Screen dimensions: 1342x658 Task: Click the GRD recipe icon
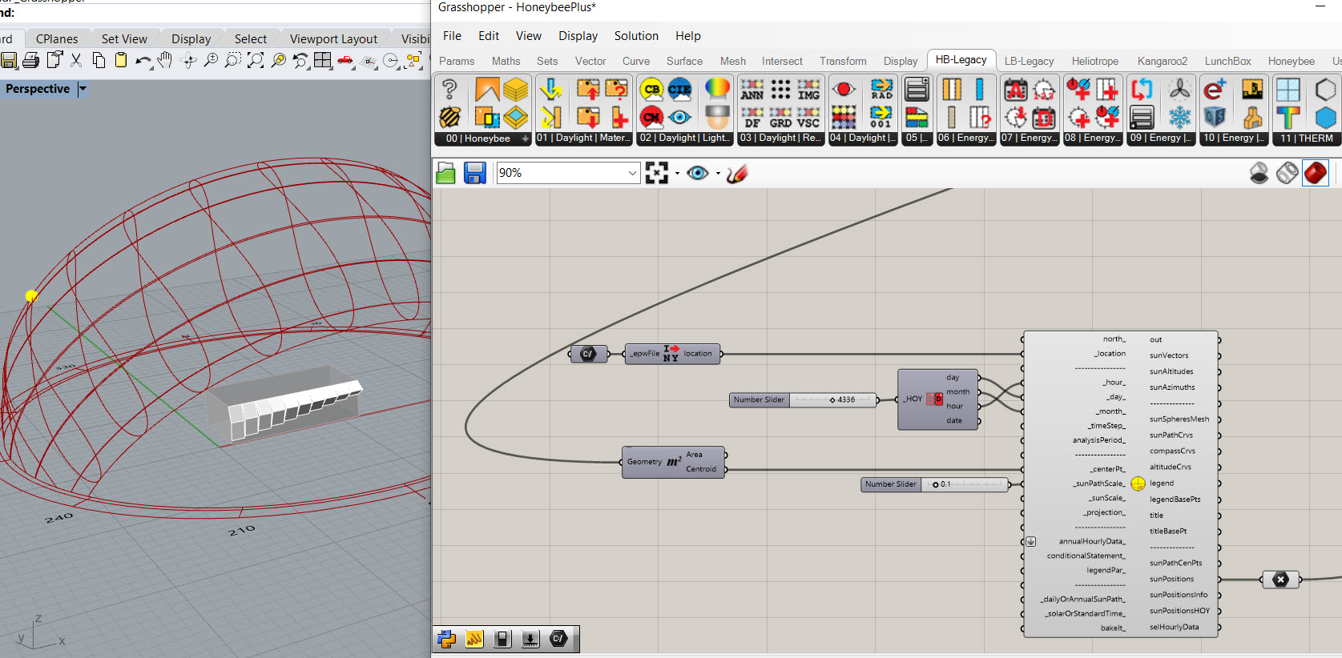click(780, 118)
